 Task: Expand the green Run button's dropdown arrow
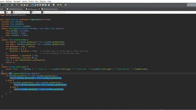[14, 5]
